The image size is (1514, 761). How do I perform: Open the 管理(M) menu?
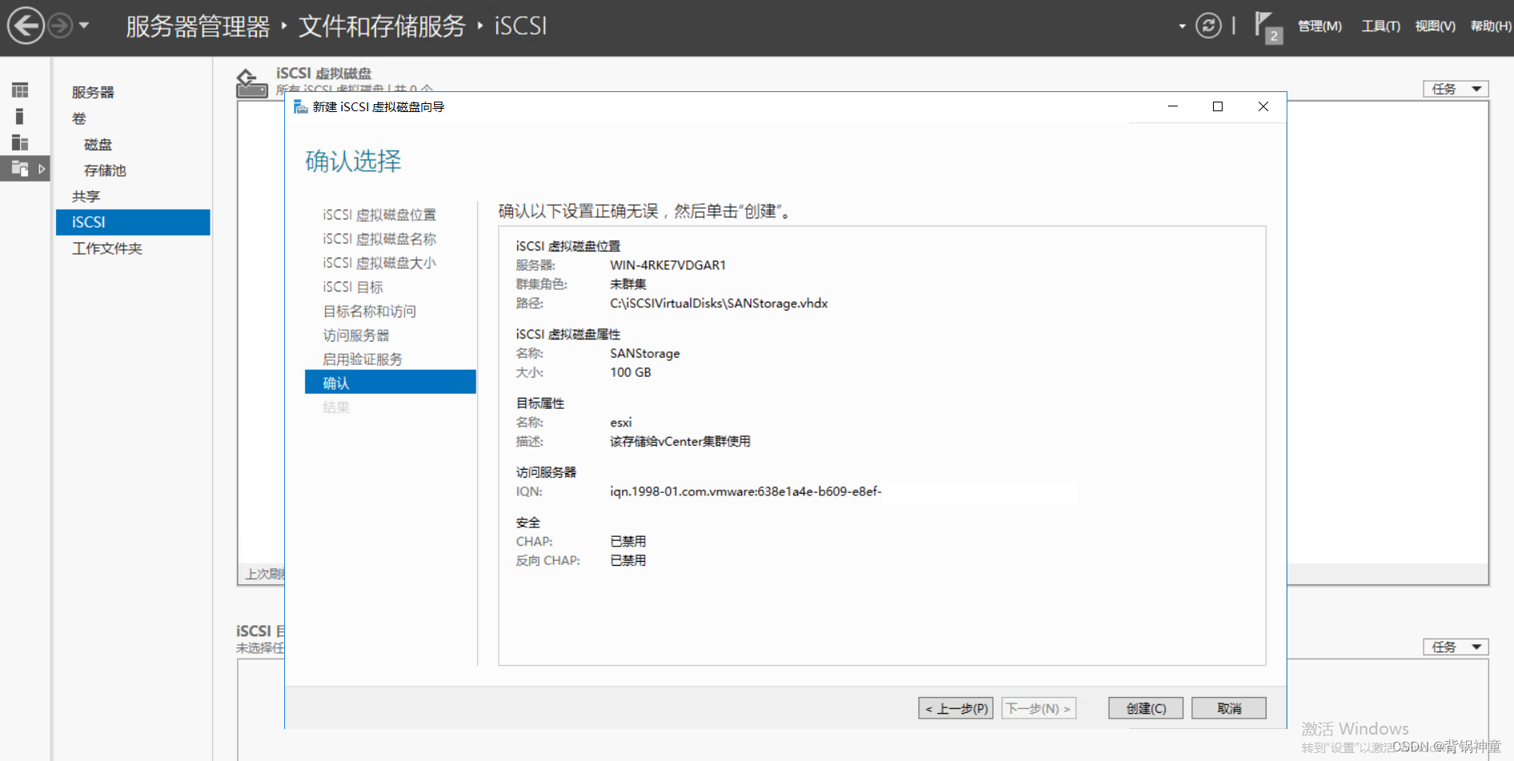click(1319, 26)
